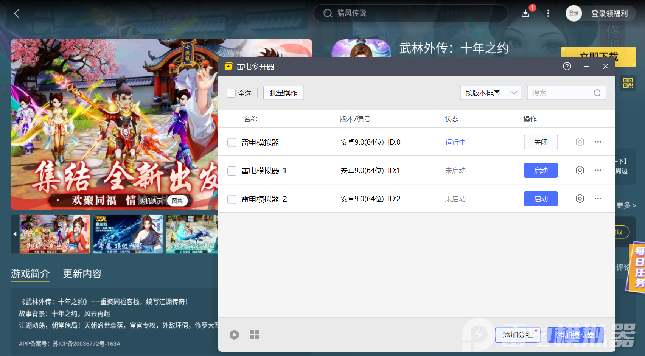This screenshot has width=645, height=356.
Task: Click the APP备案号 text
Action: (70, 344)
